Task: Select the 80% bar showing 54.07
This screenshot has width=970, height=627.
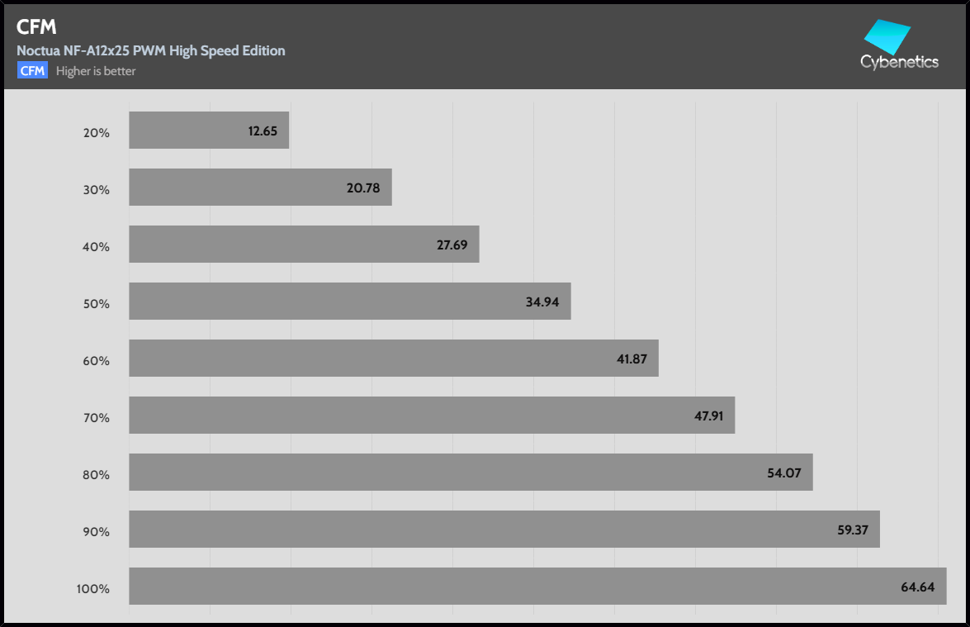Action: click(471, 473)
